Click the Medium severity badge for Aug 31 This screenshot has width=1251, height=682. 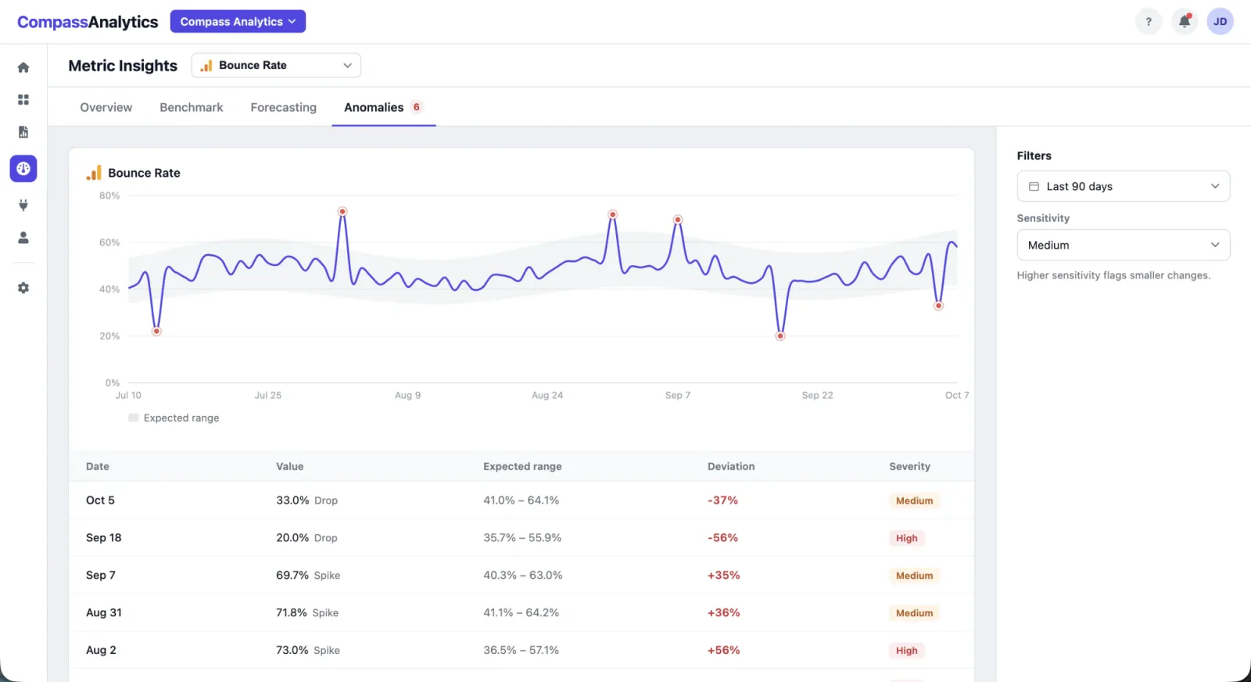coord(915,613)
